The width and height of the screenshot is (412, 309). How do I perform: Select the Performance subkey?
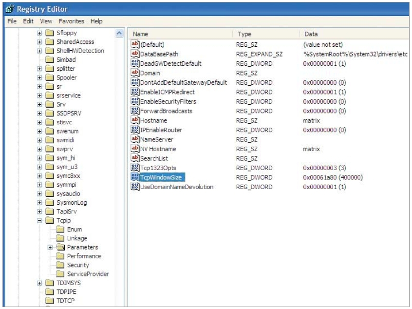tap(84, 256)
